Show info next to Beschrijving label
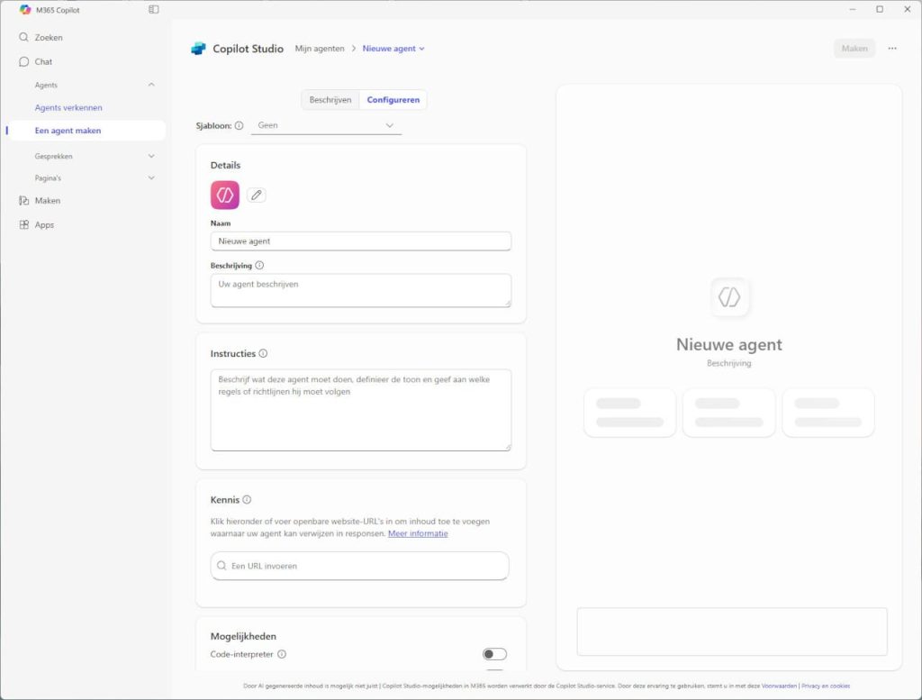Image resolution: width=922 pixels, height=700 pixels. click(x=259, y=265)
